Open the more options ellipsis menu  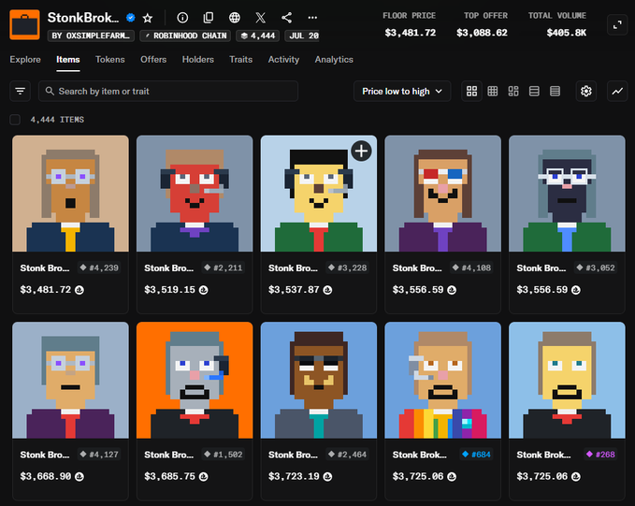[312, 18]
